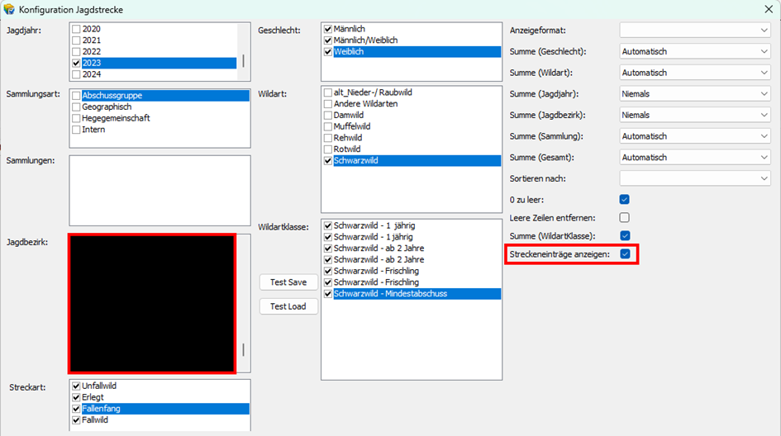Click the application icon in the title bar
781x436 pixels.
(x=9, y=9)
